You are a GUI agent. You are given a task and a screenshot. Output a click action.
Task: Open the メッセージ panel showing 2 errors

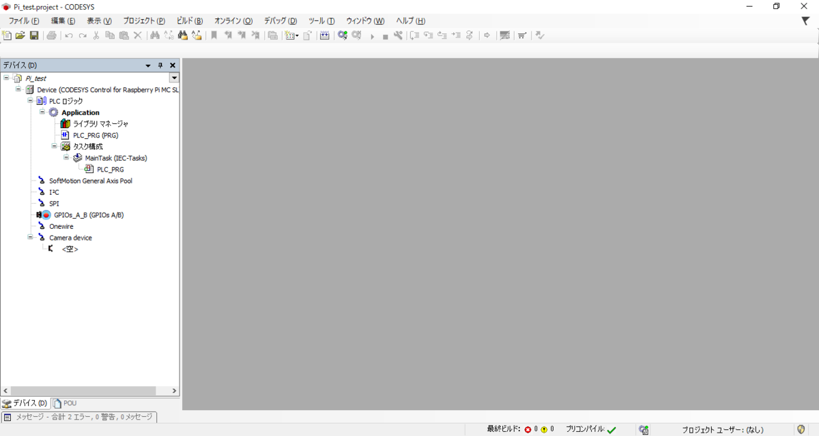pyautogui.click(x=78, y=417)
